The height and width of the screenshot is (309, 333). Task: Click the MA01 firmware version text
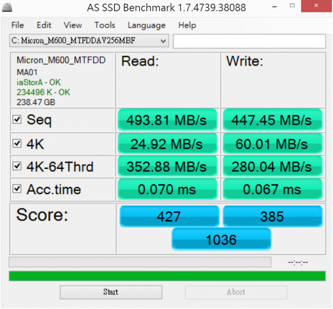tap(27, 73)
